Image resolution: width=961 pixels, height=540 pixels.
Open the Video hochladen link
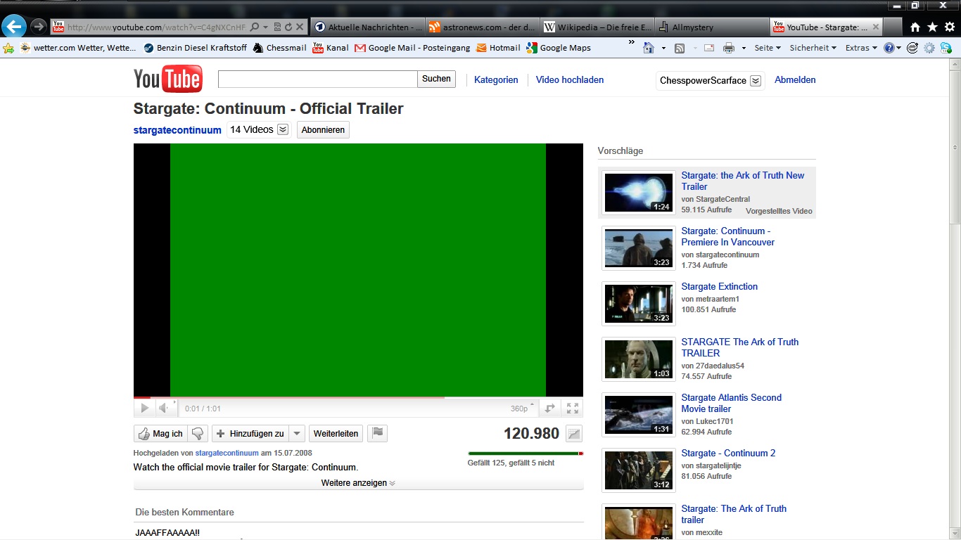click(x=570, y=80)
